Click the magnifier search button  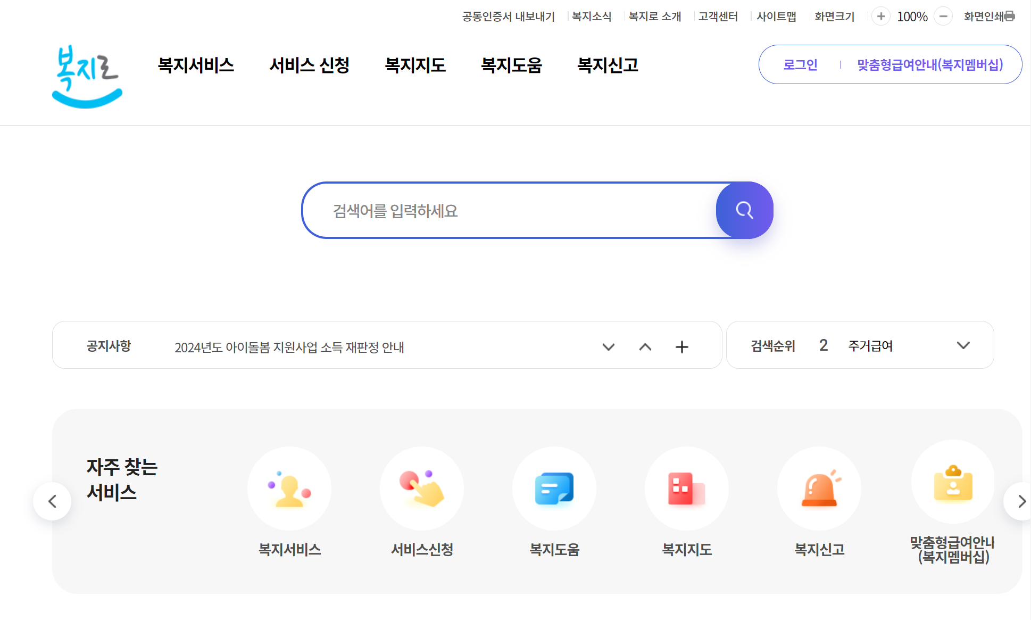[x=744, y=210]
